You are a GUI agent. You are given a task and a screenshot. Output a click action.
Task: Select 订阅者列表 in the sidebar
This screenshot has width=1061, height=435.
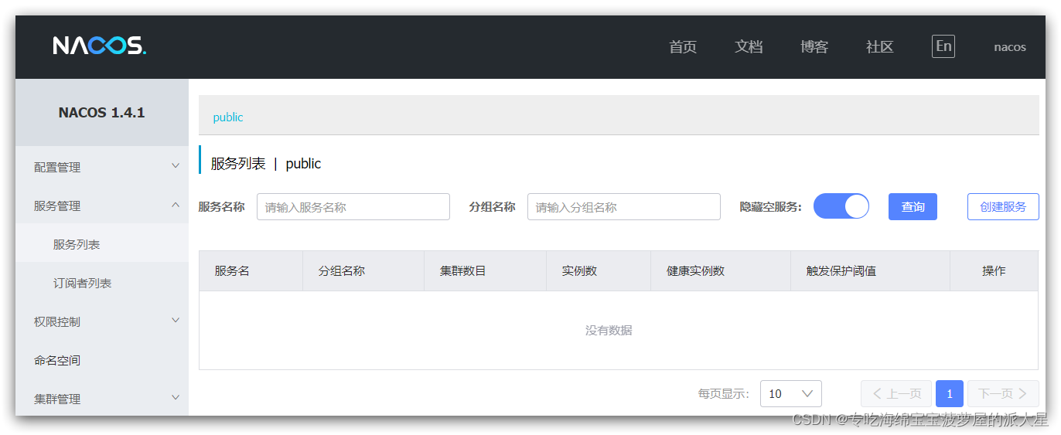[x=102, y=283]
